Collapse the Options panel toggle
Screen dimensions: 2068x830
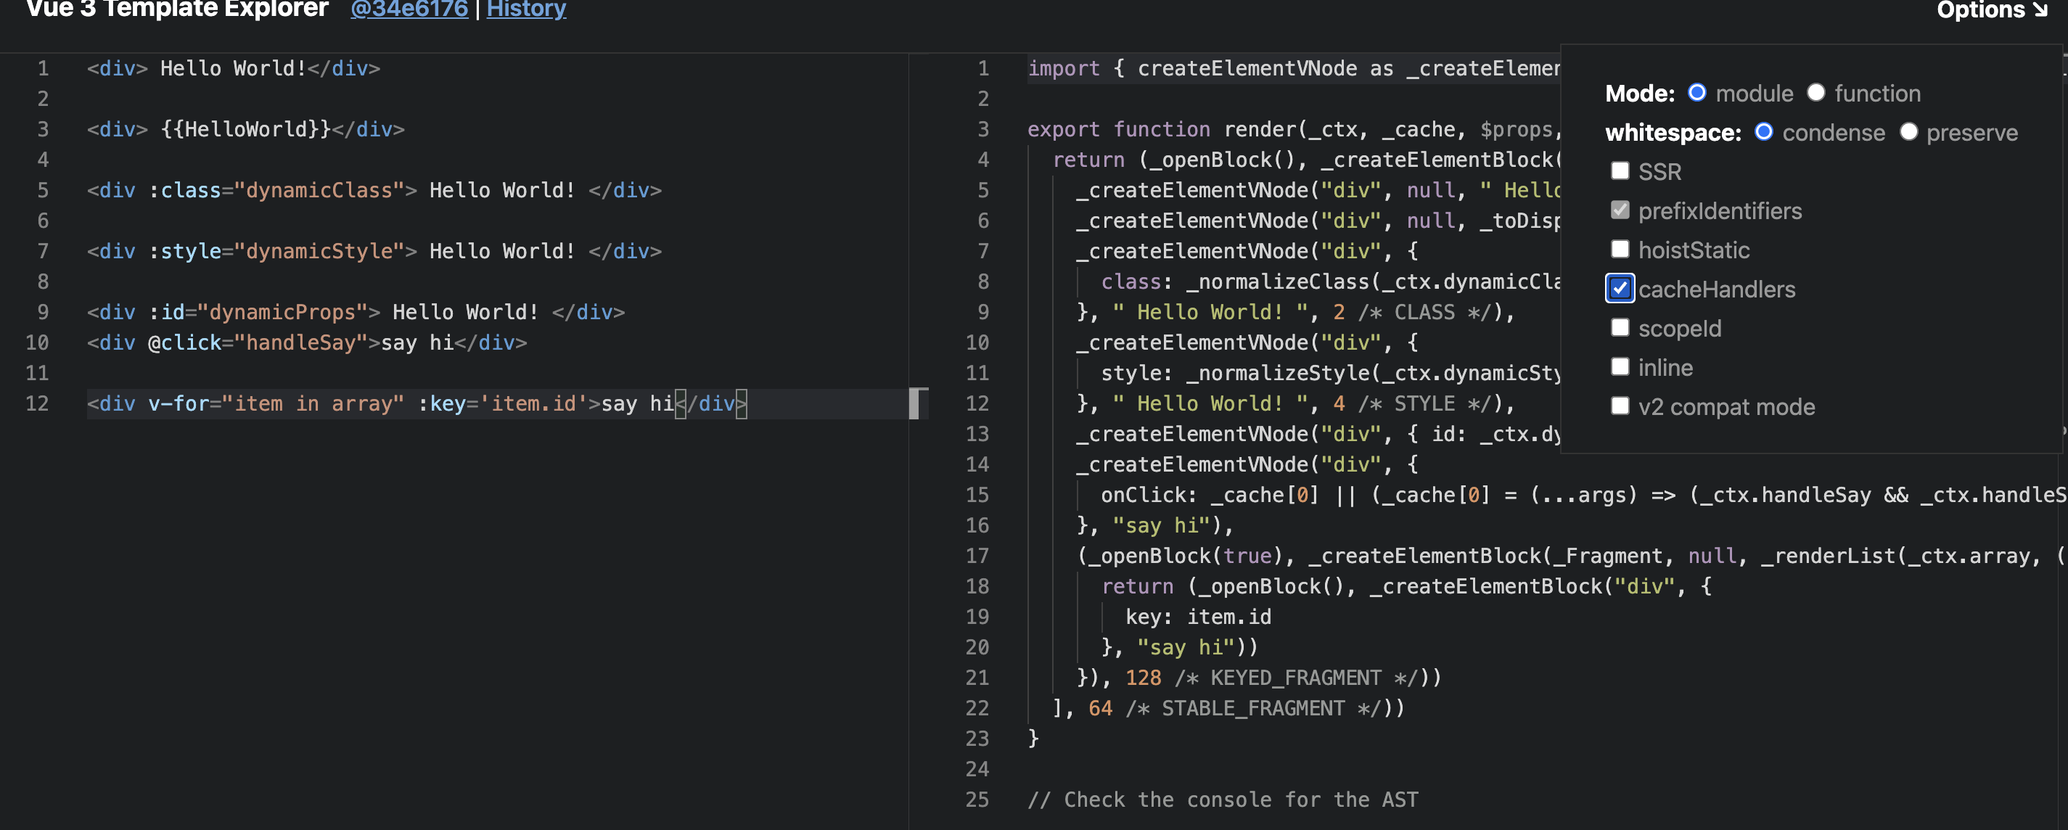coord(1992,9)
